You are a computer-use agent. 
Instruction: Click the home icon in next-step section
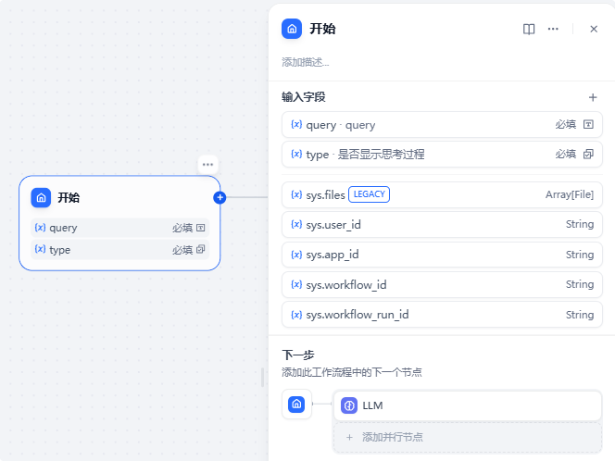[x=296, y=404]
